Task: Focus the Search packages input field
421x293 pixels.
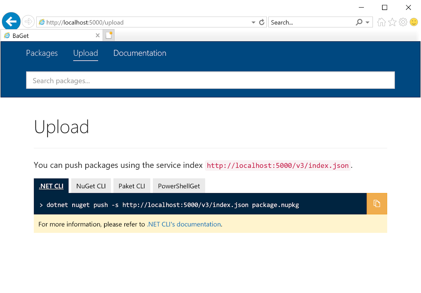Action: click(210, 80)
